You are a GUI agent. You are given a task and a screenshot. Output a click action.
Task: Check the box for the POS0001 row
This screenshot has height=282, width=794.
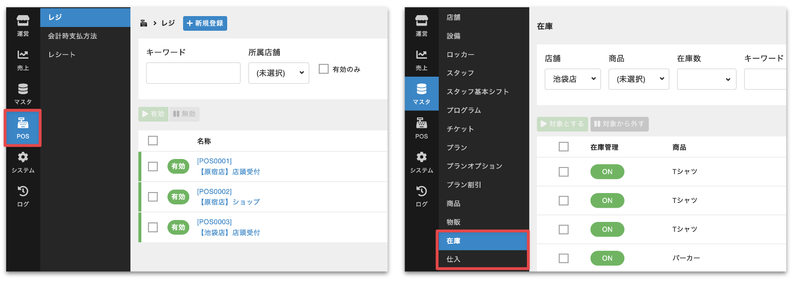point(153,167)
